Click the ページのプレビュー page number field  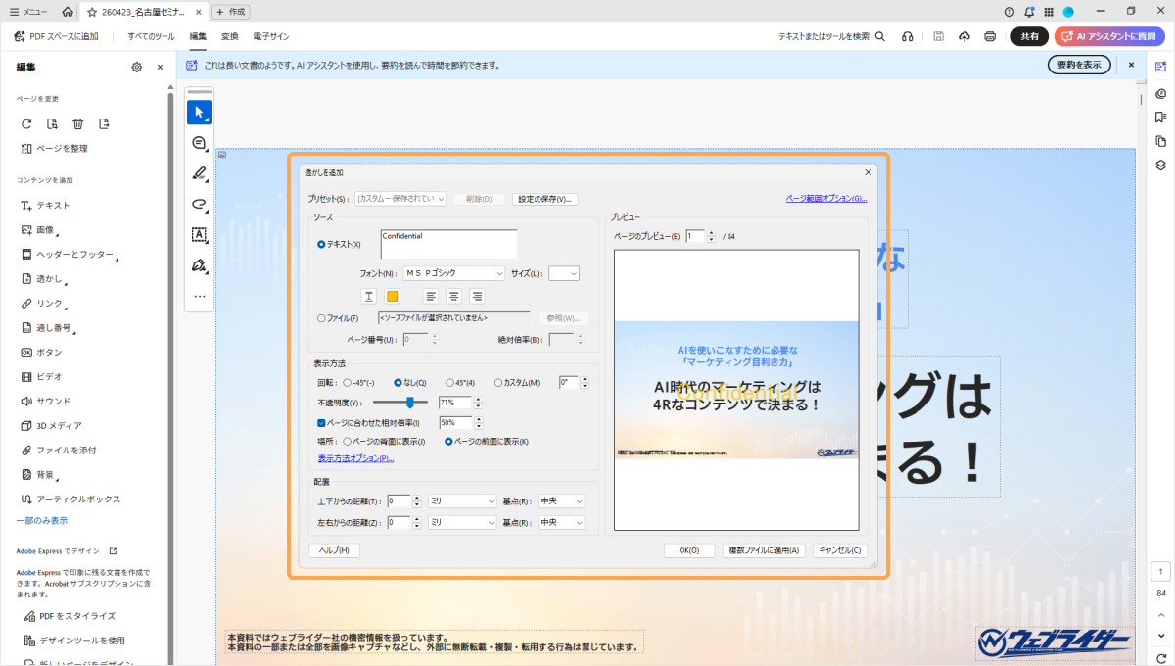coord(693,236)
